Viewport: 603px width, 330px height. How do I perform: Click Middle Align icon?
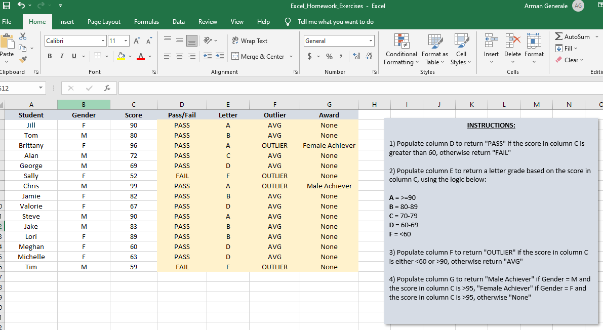[x=180, y=40]
